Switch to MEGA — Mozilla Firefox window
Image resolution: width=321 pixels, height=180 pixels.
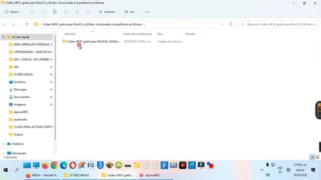point(42,175)
